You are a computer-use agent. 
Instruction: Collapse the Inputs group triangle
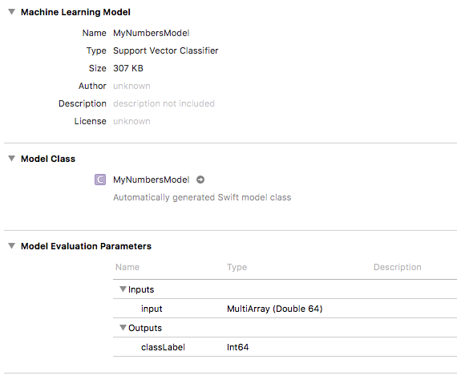(123, 289)
